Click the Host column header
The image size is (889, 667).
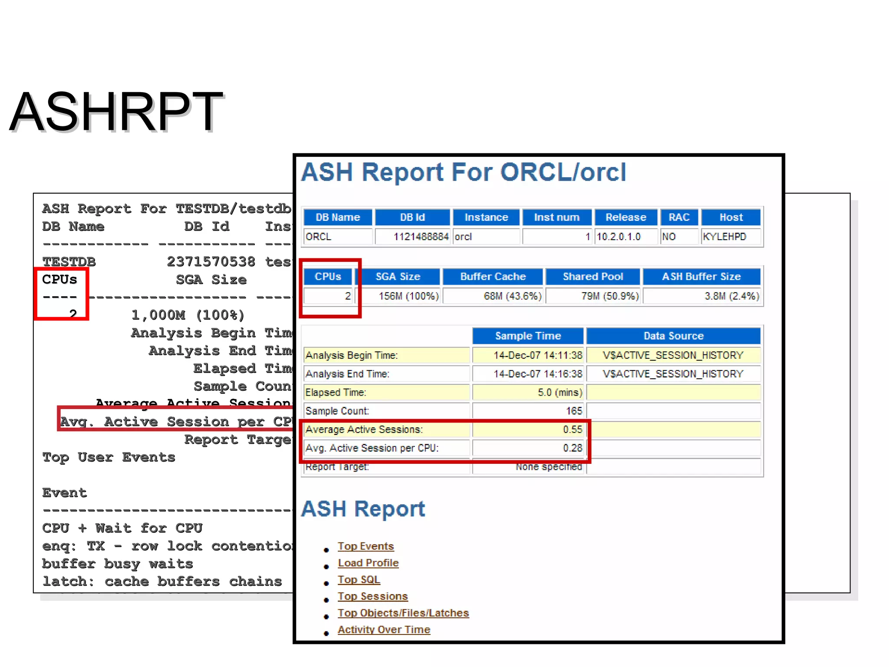coord(731,217)
